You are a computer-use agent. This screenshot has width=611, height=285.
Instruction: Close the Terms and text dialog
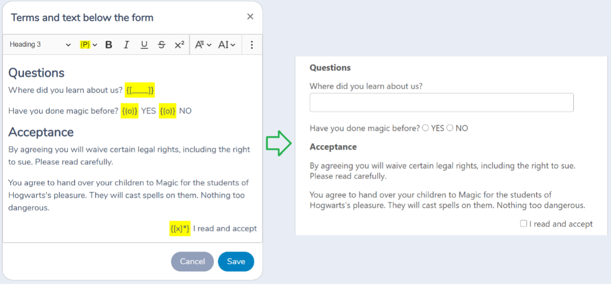250,16
